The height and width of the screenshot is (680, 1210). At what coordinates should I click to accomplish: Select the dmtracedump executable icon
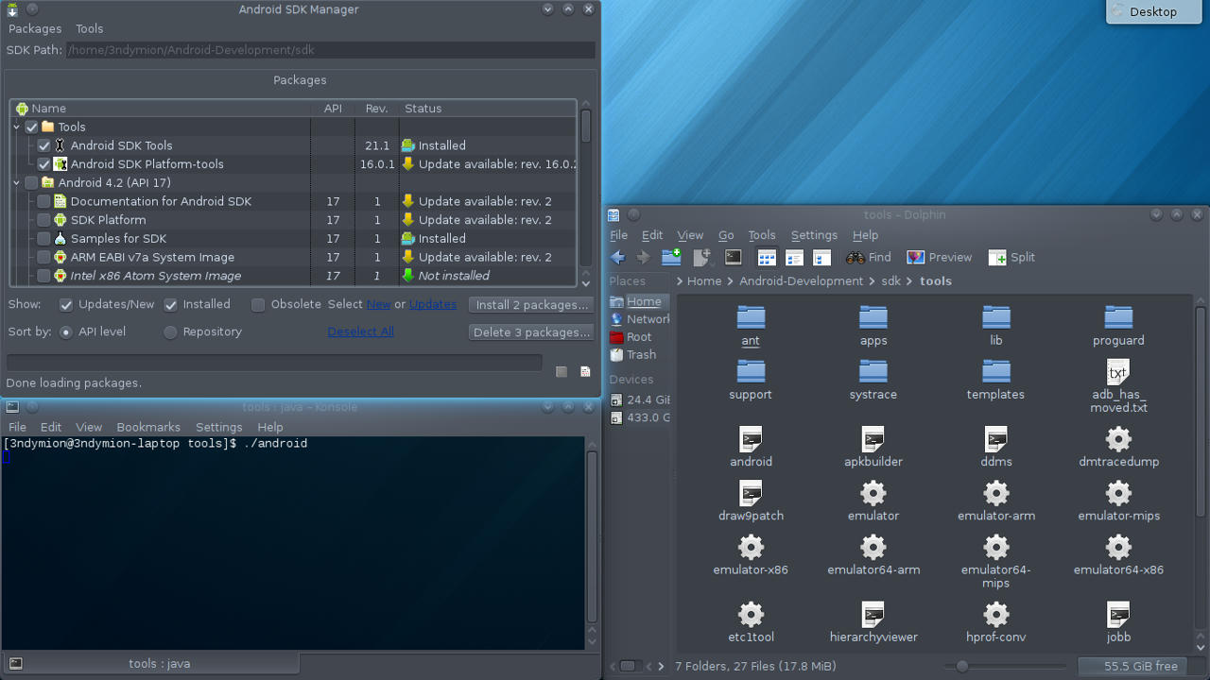pyautogui.click(x=1118, y=438)
